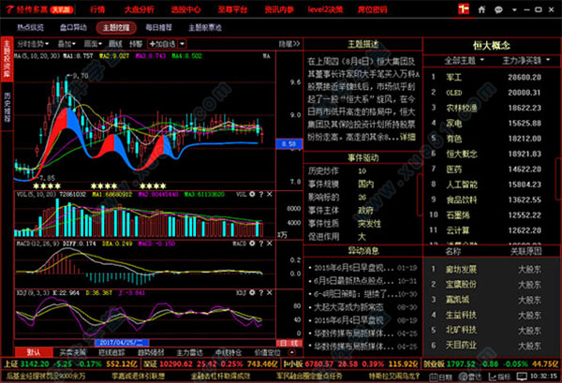Close the VOL indicator panel
Viewport: 562px width, 383px height.
click(x=268, y=194)
